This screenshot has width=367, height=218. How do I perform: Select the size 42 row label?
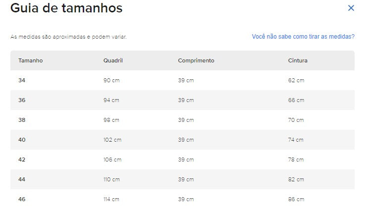[x=22, y=160]
